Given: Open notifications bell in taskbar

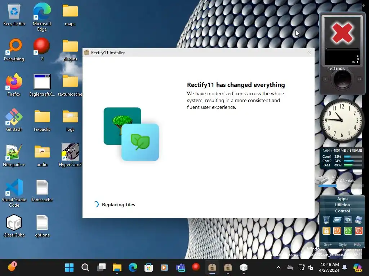Looking at the screenshot, I should click(344, 267).
